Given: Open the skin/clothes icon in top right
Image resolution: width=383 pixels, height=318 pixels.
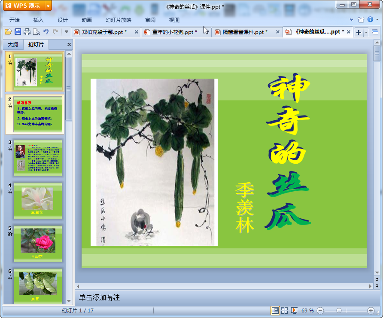Looking at the screenshot, I should tap(361, 20).
